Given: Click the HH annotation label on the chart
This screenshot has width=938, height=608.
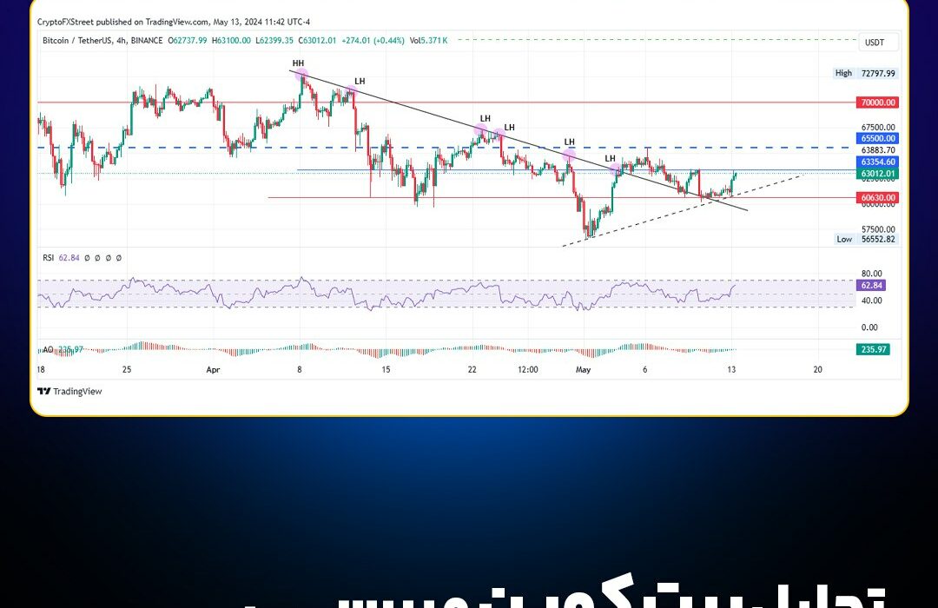Looking at the screenshot, I should [298, 63].
